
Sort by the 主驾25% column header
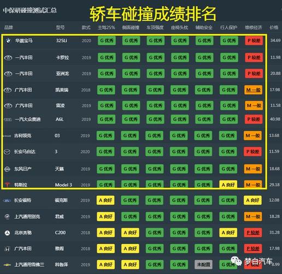point(107,27)
